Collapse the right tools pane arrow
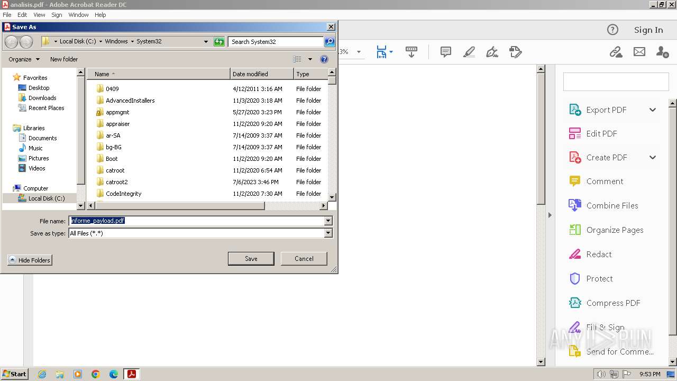Screen dimensions: 677x381 coord(550,215)
